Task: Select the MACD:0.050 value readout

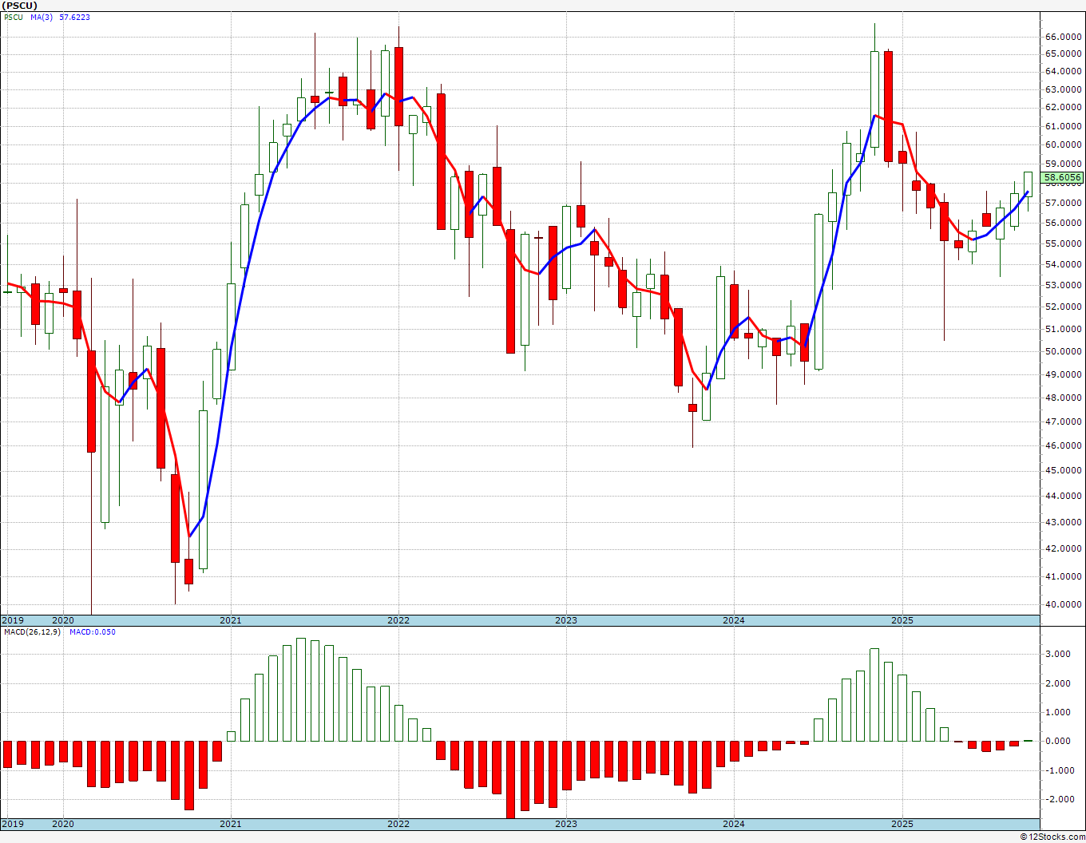Action: (x=92, y=632)
